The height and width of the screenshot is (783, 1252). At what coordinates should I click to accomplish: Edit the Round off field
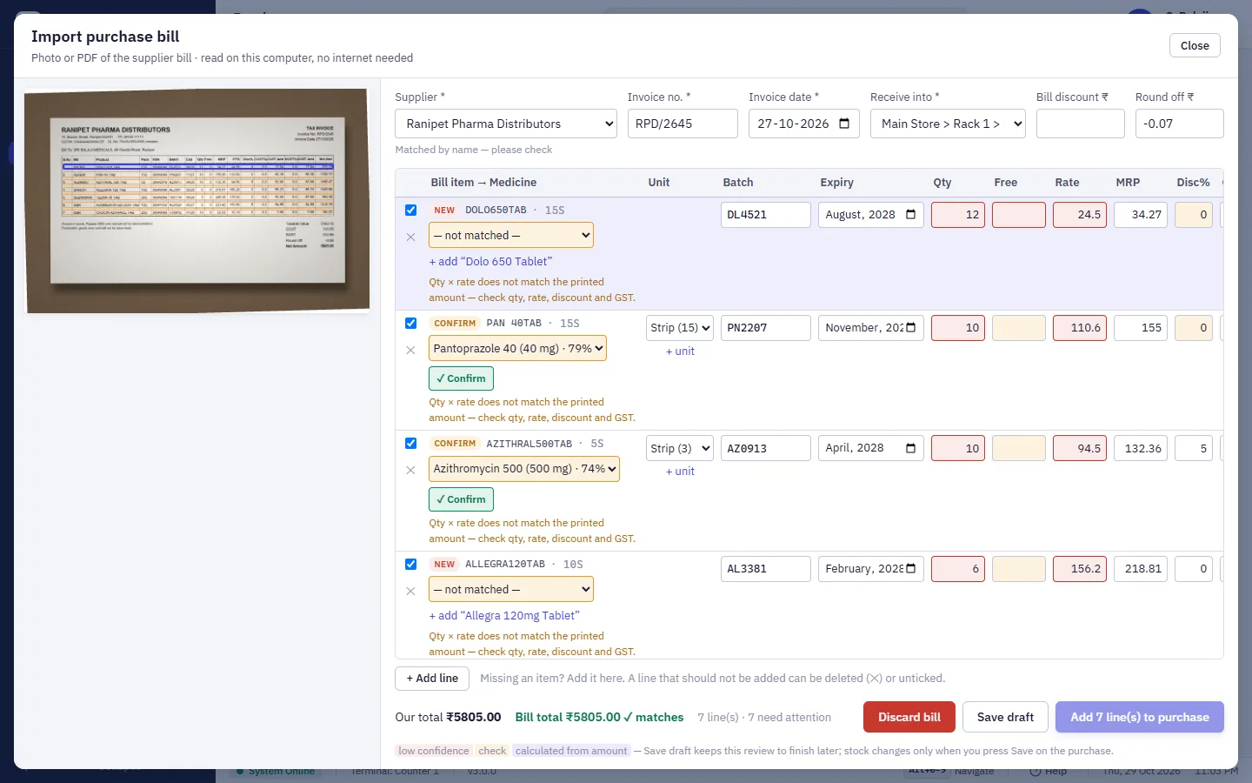pos(1179,124)
